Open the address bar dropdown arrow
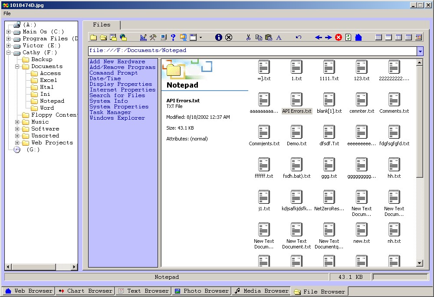This screenshot has height=297, width=434. click(420, 51)
